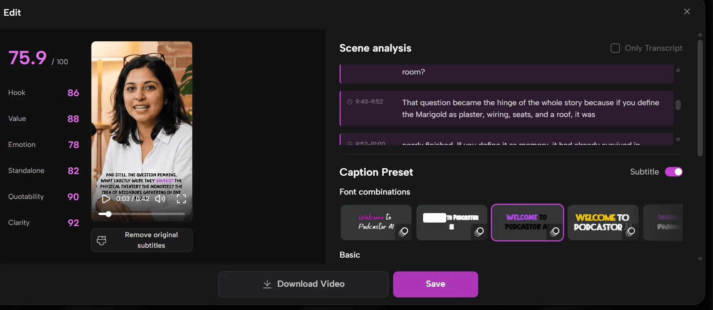Image resolution: width=713 pixels, height=310 pixels.
Task: Mute the video with the speaker icon
Action: pyautogui.click(x=160, y=199)
